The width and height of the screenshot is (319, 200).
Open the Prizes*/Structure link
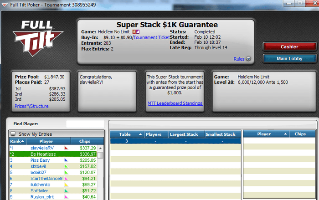31,106
